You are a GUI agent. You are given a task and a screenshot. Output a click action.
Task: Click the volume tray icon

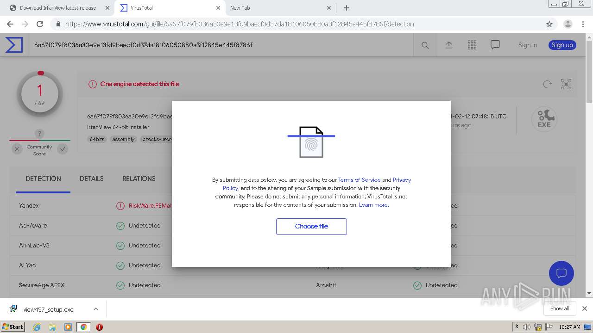527,327
